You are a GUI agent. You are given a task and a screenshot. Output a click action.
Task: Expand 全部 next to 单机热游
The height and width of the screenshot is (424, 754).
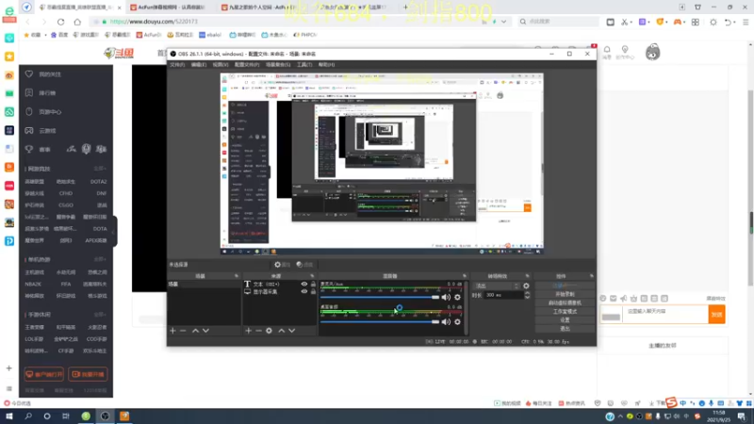(100, 260)
